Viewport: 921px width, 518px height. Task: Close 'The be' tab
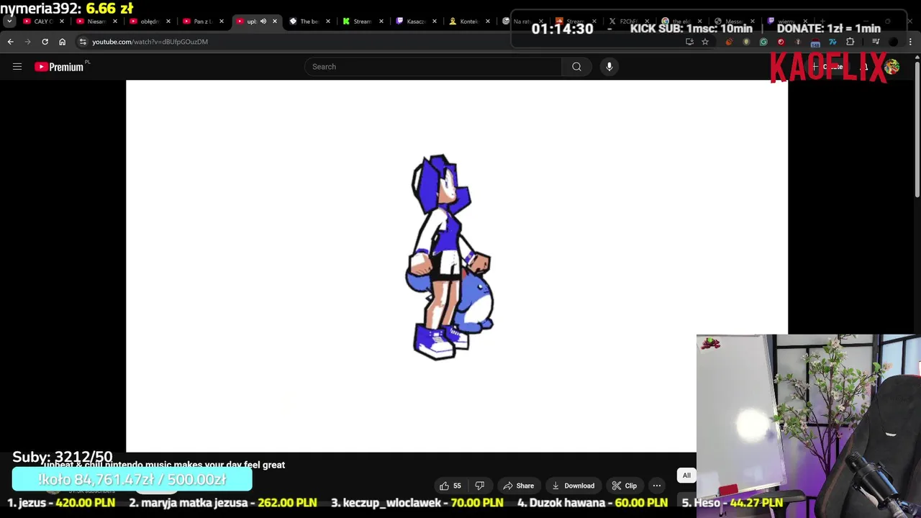[328, 22]
